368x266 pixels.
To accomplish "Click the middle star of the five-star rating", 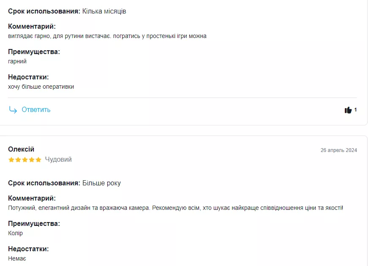I will pos(25,160).
